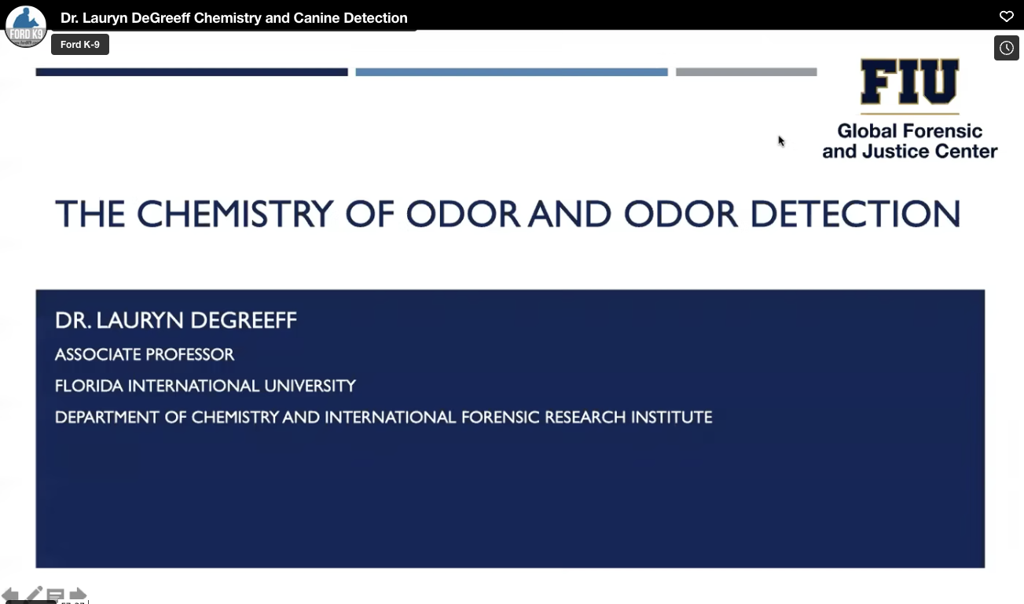1024x604 pixels.
Task: Click "Global Forensic and Justice Center" text
Action: [x=910, y=141]
